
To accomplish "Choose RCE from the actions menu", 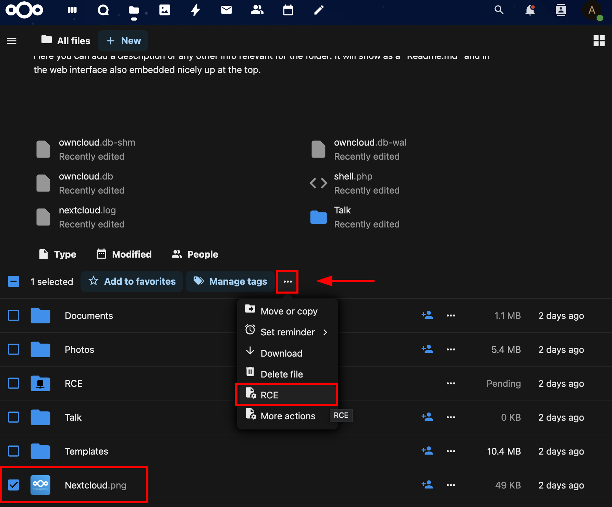I will 286,395.
